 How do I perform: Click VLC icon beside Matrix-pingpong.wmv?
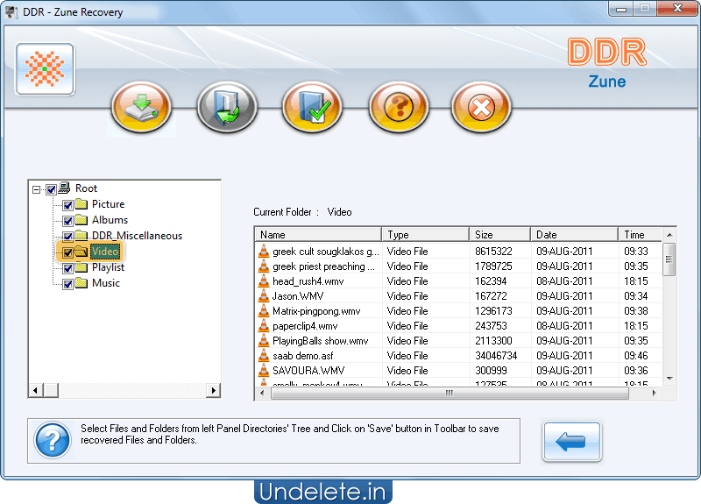264,311
